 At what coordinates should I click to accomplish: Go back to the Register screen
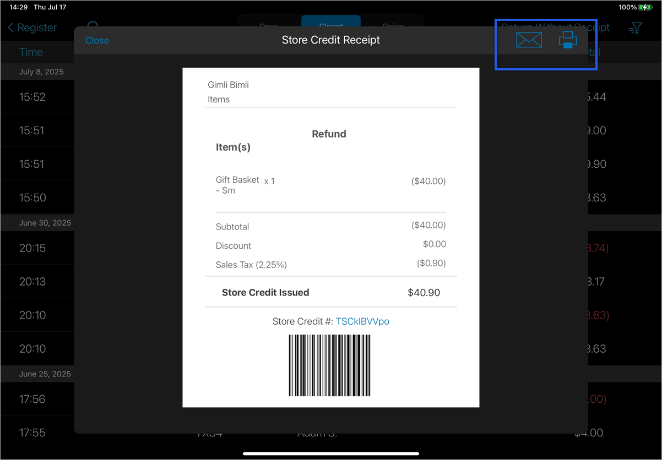point(32,28)
